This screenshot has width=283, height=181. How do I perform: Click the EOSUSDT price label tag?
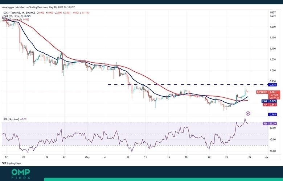[262, 92]
